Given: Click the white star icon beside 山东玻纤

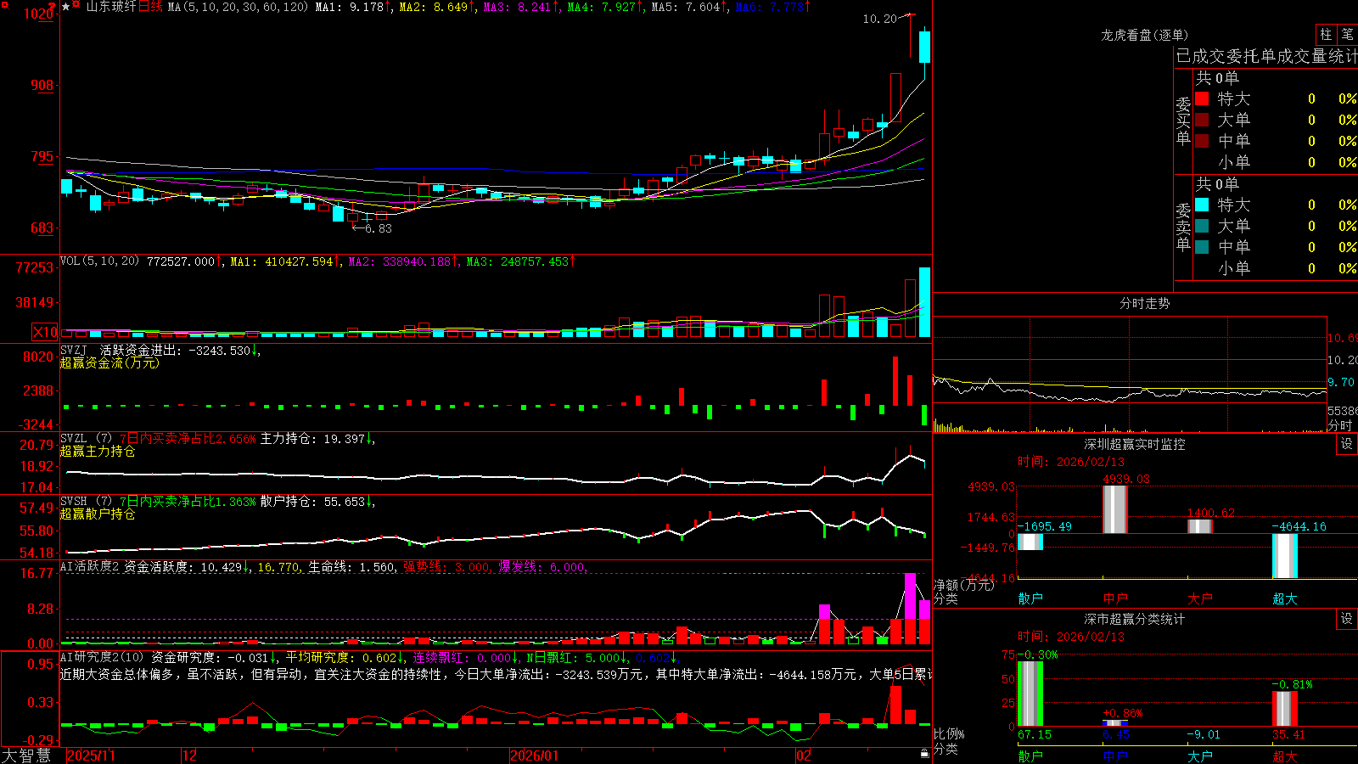Looking at the screenshot, I should [x=66, y=7].
